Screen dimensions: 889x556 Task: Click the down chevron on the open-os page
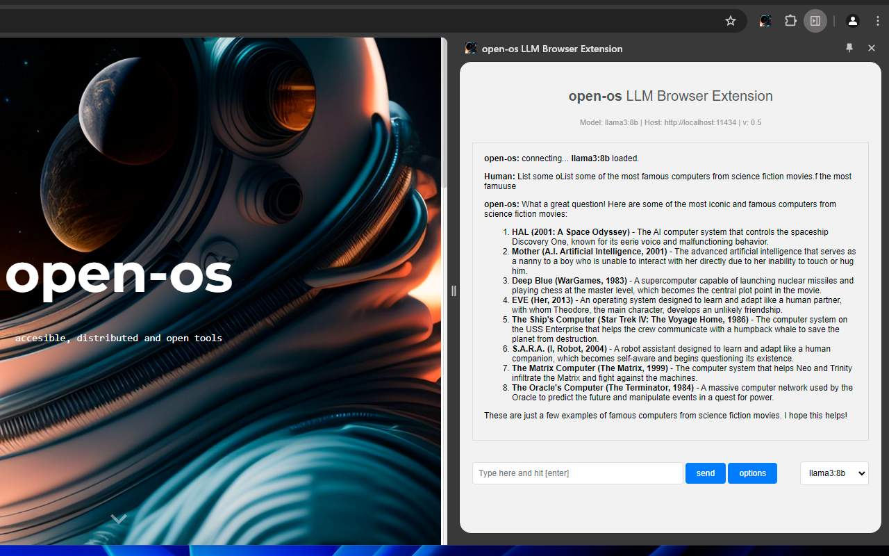[119, 518]
